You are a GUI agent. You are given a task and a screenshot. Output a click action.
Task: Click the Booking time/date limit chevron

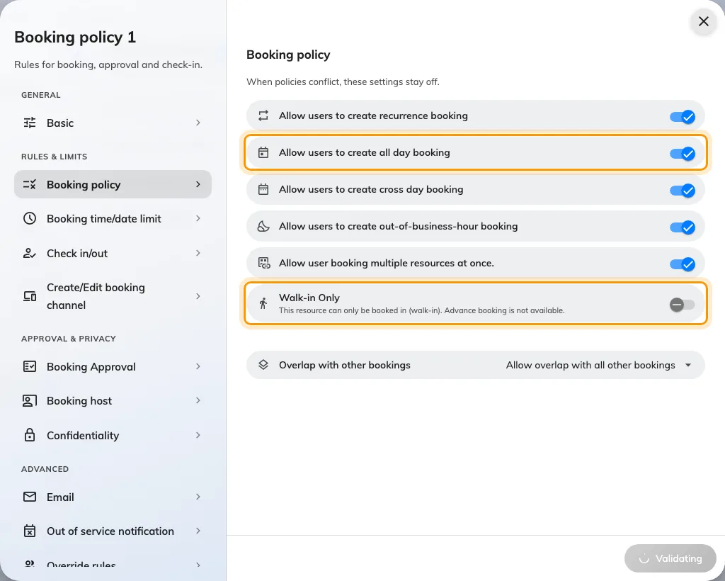point(198,218)
